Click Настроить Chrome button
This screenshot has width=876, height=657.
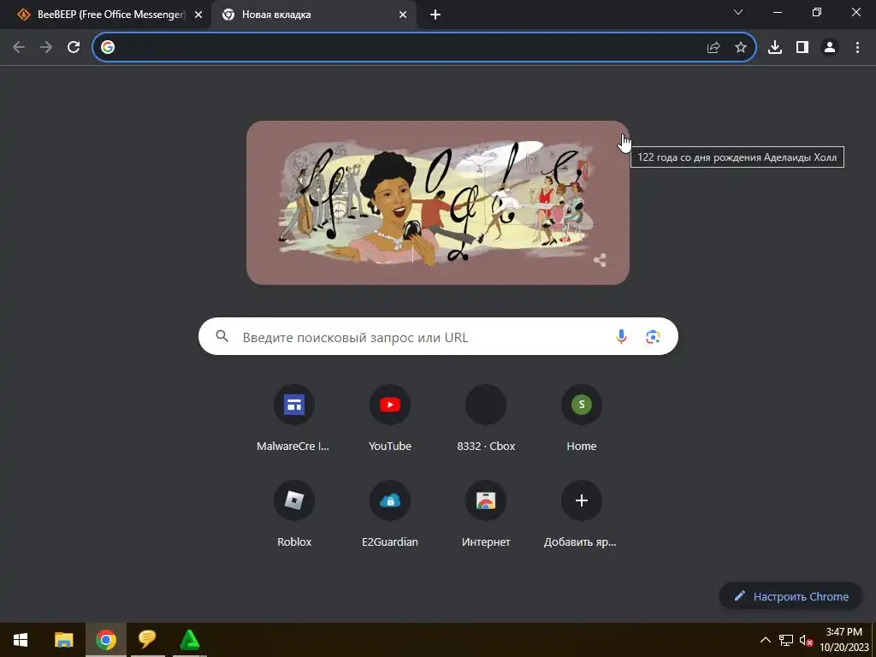pyautogui.click(x=791, y=596)
